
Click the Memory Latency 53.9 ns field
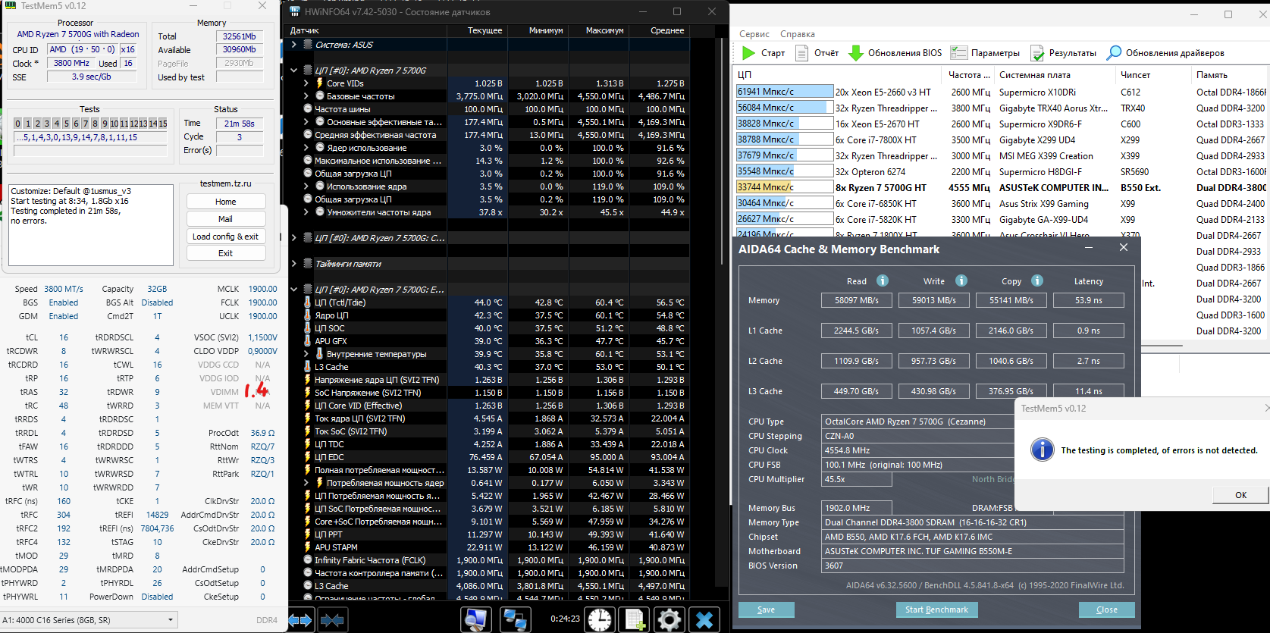[1089, 300]
